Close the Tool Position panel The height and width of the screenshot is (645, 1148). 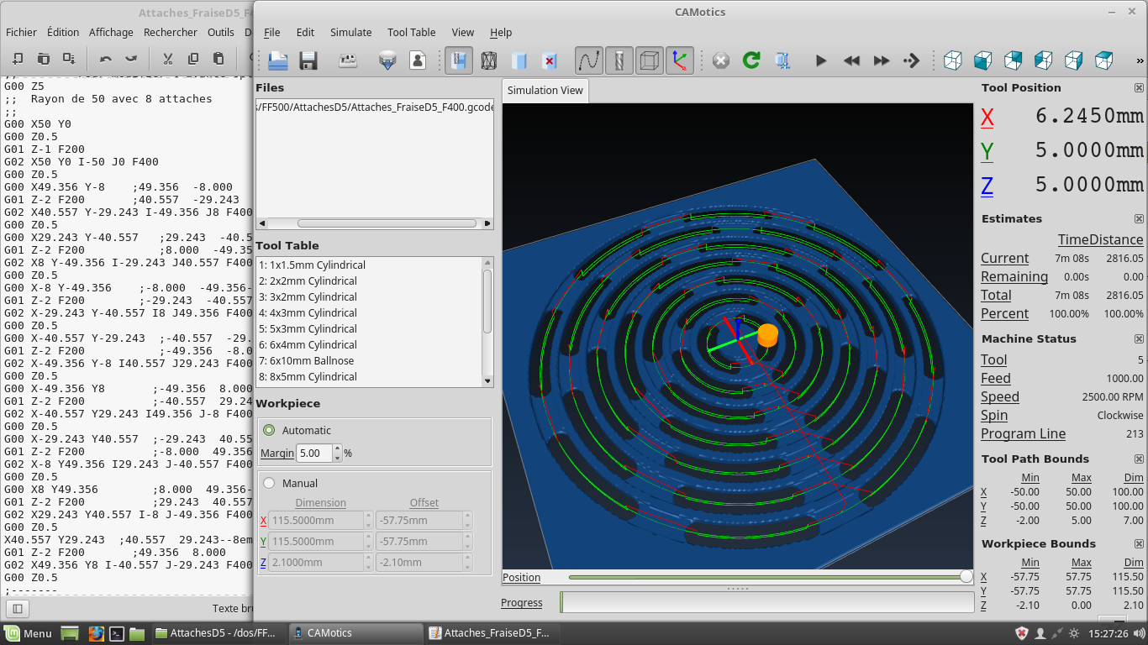point(1139,88)
